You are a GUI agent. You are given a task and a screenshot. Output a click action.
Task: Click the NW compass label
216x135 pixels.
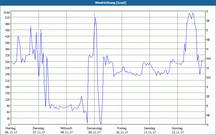[208, 59]
